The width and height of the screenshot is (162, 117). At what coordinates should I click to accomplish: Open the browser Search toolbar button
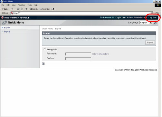coord(33,9)
